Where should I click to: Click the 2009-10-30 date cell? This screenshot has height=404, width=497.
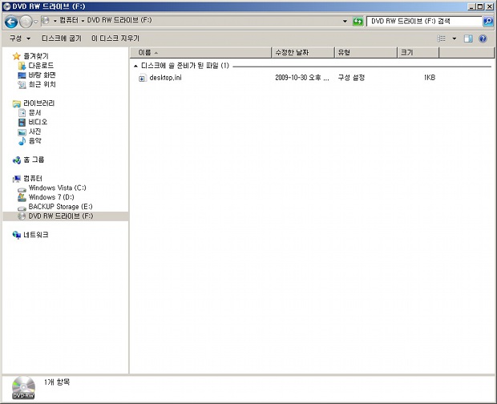tap(302, 78)
